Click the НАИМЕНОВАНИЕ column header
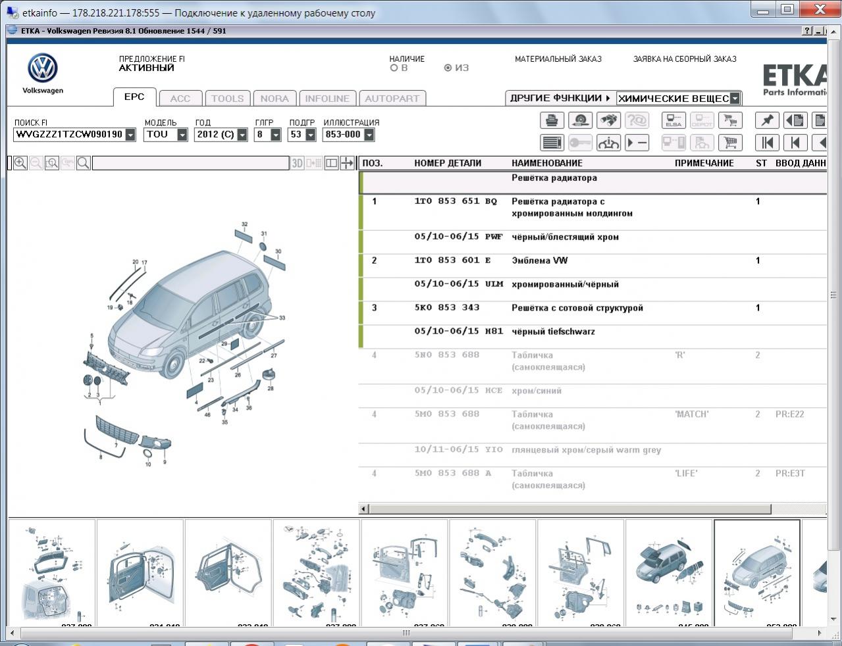 click(x=547, y=163)
